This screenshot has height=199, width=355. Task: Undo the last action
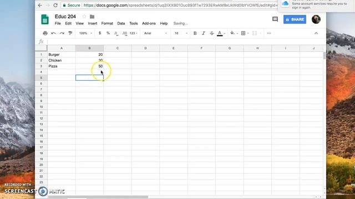pyautogui.click(x=53, y=33)
